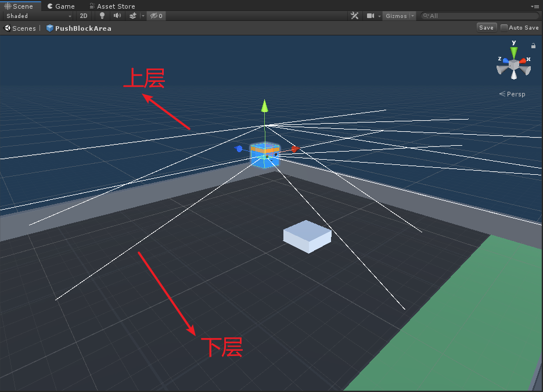This screenshot has height=392, width=543.
Task: Enable the Auto Save checkbox
Action: pos(504,28)
